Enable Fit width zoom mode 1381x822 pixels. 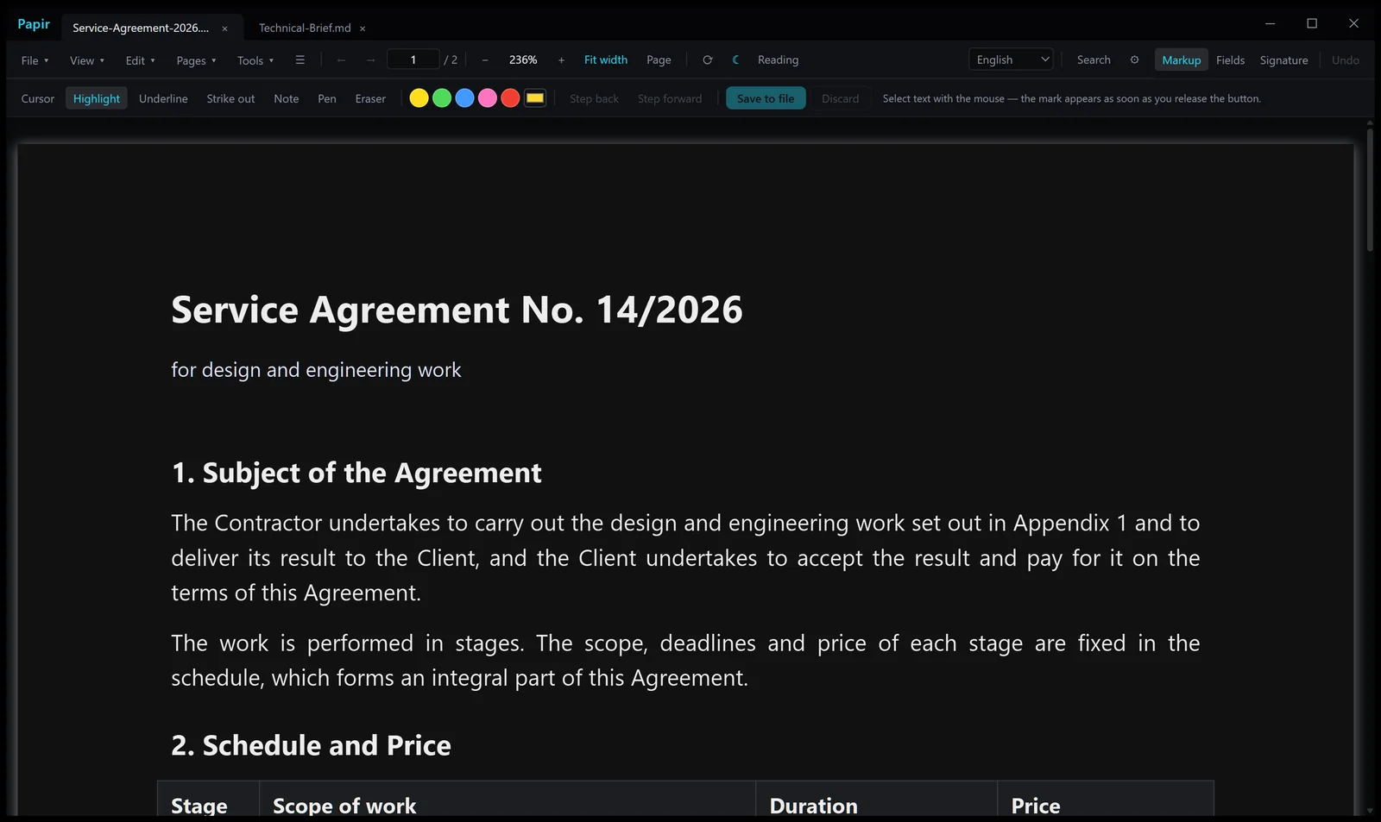(606, 60)
